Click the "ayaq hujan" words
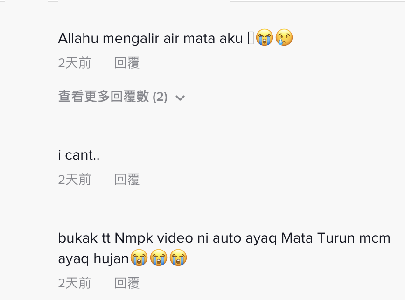 [x=93, y=258]
